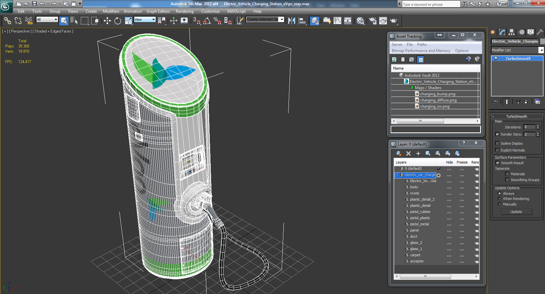Refresh Asset Tracking list icon
Screen dimensions: 545x294
coord(394,59)
